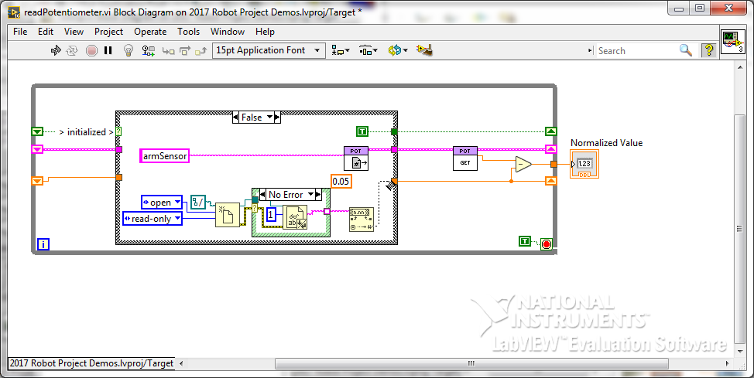The height and width of the screenshot is (378, 754).
Task: Click the Normalized Value indicator terminal
Action: [x=584, y=165]
